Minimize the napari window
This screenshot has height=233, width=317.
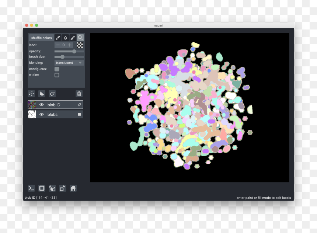(x=32, y=25)
